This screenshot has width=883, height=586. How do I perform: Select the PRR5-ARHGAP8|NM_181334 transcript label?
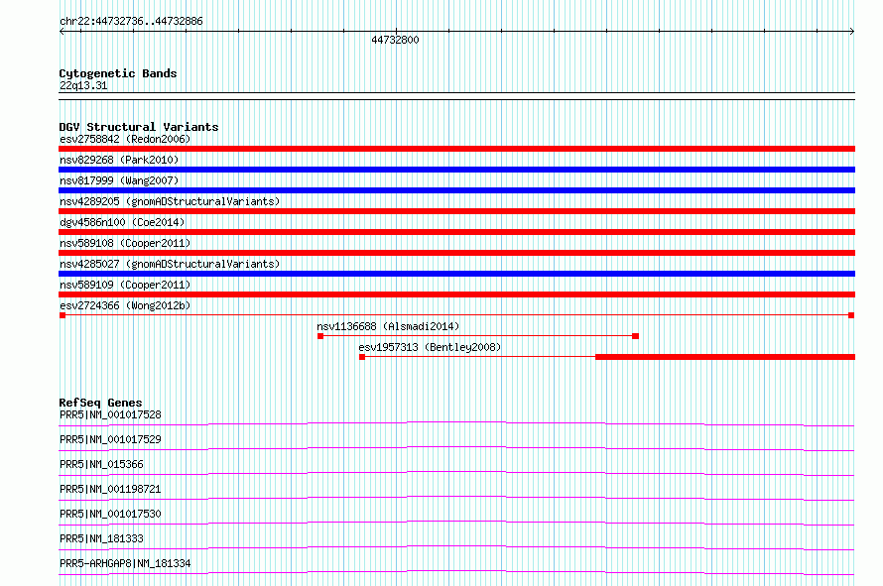click(125, 563)
